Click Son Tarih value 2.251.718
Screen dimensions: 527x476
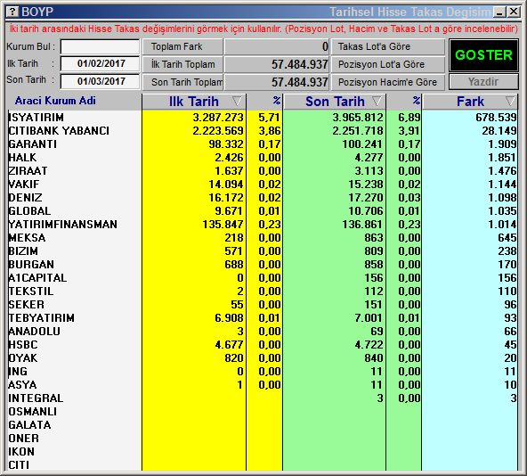(358, 131)
